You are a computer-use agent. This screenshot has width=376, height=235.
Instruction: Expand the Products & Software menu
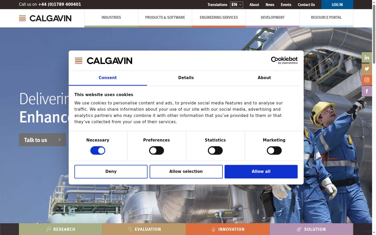click(165, 18)
